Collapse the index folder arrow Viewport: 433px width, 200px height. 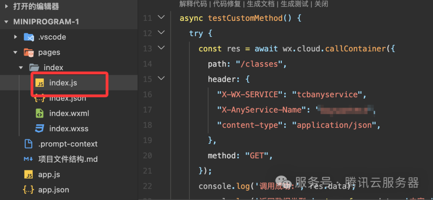coord(21,67)
